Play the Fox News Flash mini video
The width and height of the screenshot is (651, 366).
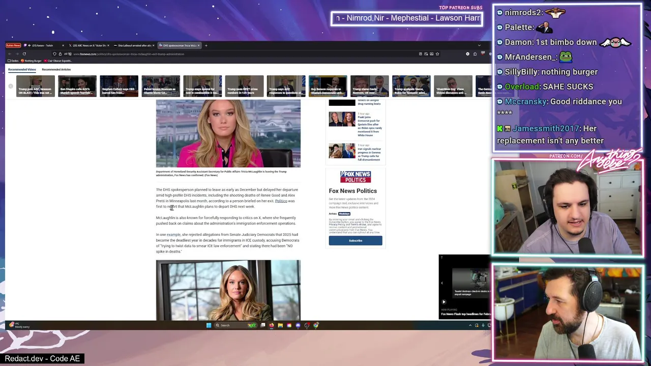(443, 302)
